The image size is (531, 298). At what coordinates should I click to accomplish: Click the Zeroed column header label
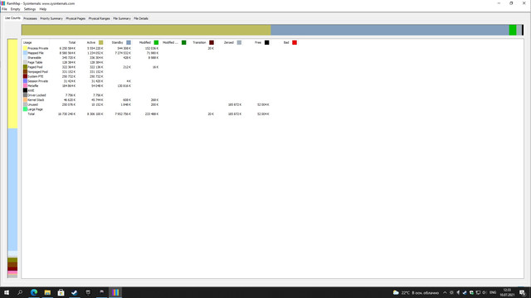pyautogui.click(x=229, y=42)
